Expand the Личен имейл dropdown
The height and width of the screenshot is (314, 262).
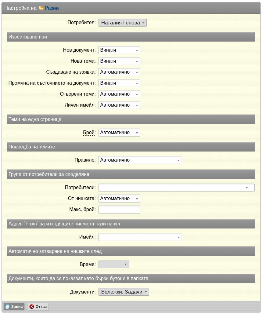tap(119, 105)
